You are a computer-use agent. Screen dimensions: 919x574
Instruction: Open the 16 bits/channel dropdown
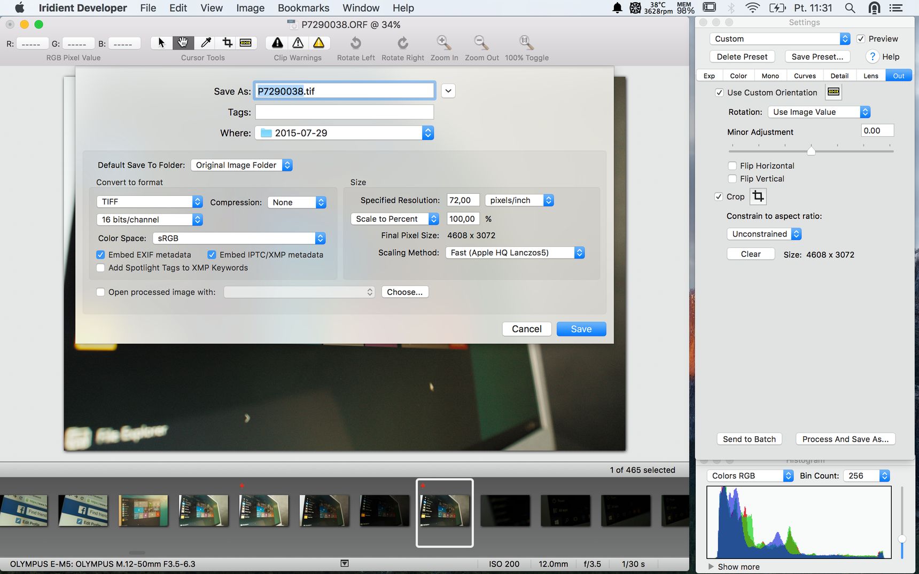click(150, 219)
